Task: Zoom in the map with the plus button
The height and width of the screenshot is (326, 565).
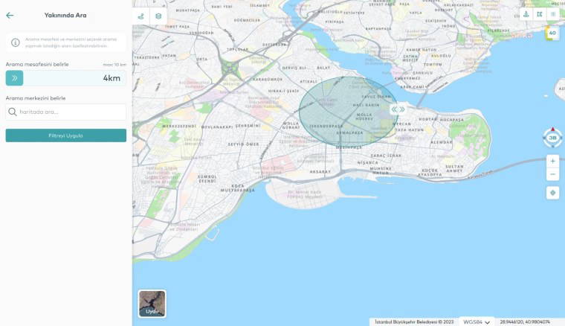Action: [552, 161]
